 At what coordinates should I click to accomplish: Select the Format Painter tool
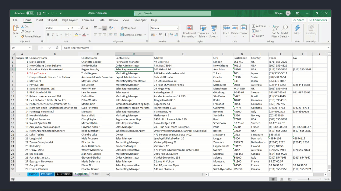[31, 36]
